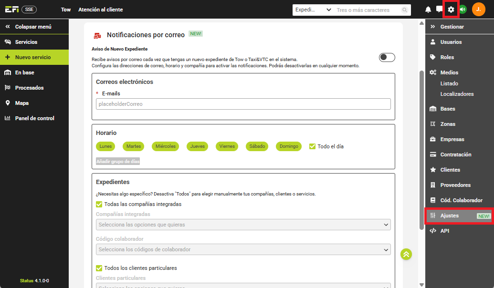Click the E-mails input field
This screenshot has width=494, height=288.
tap(243, 104)
